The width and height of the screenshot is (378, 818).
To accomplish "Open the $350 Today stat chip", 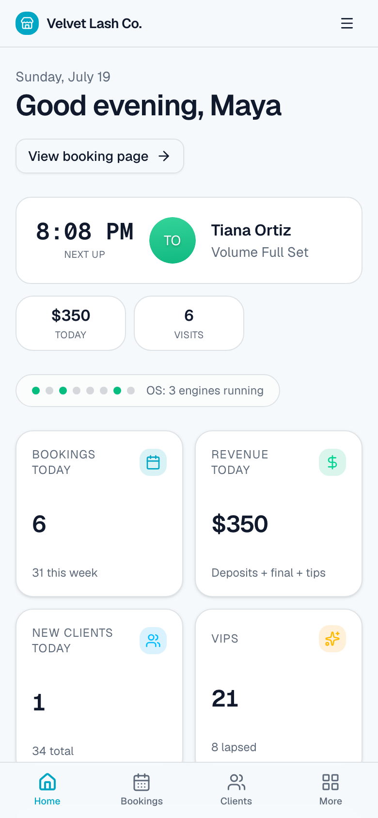I will click(71, 323).
